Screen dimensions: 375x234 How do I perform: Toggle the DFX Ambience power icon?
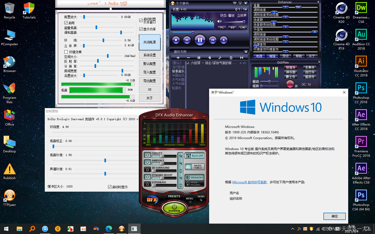click(x=147, y=162)
